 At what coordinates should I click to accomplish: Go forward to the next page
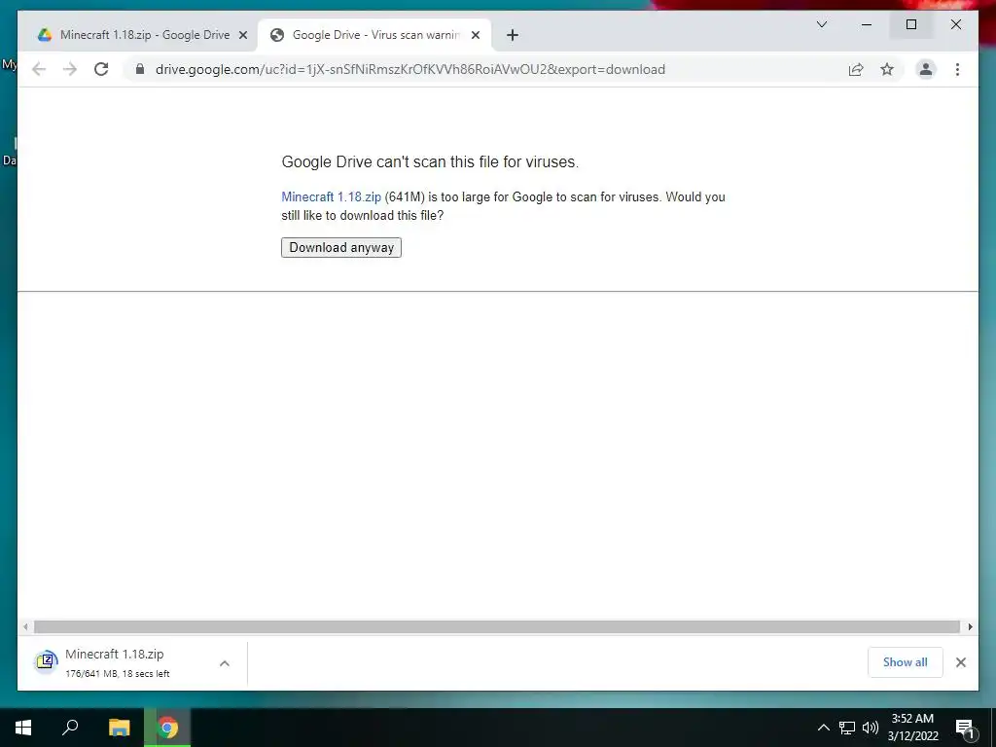click(x=70, y=69)
